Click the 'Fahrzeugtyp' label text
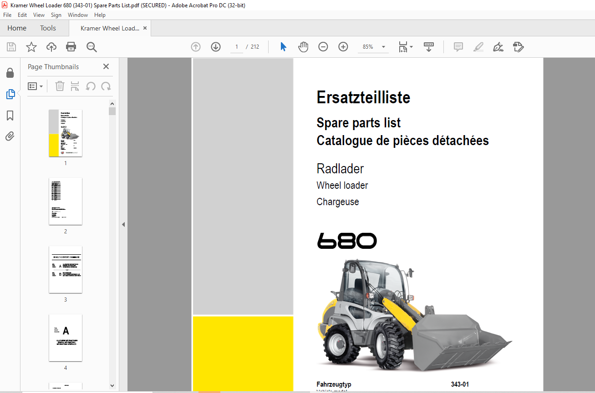Viewport: 595px width, 393px height. 334,384
